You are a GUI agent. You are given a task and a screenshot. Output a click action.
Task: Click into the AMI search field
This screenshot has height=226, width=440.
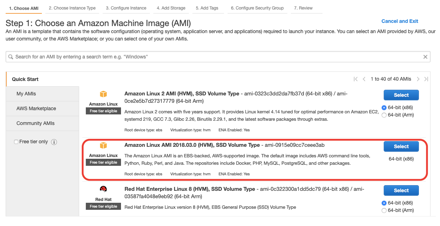tap(218, 57)
